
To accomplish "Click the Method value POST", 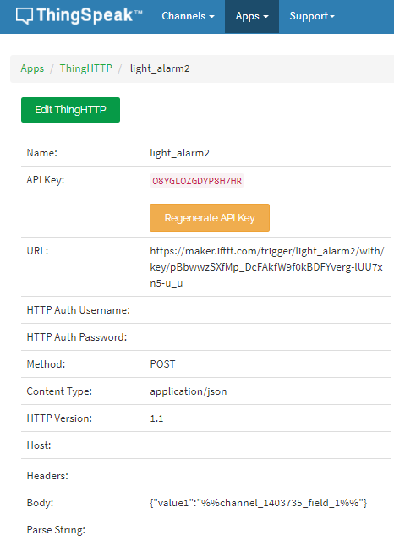I will 162,364.
